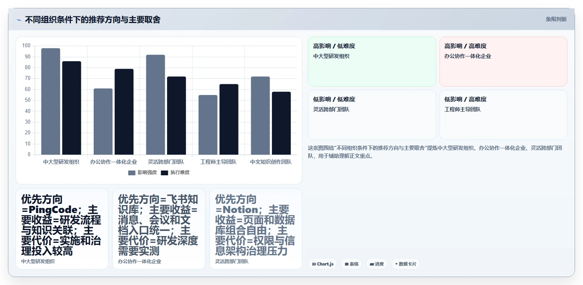Click the 中大型研发组织 x-axis label
The image size is (583, 285).
point(61,162)
